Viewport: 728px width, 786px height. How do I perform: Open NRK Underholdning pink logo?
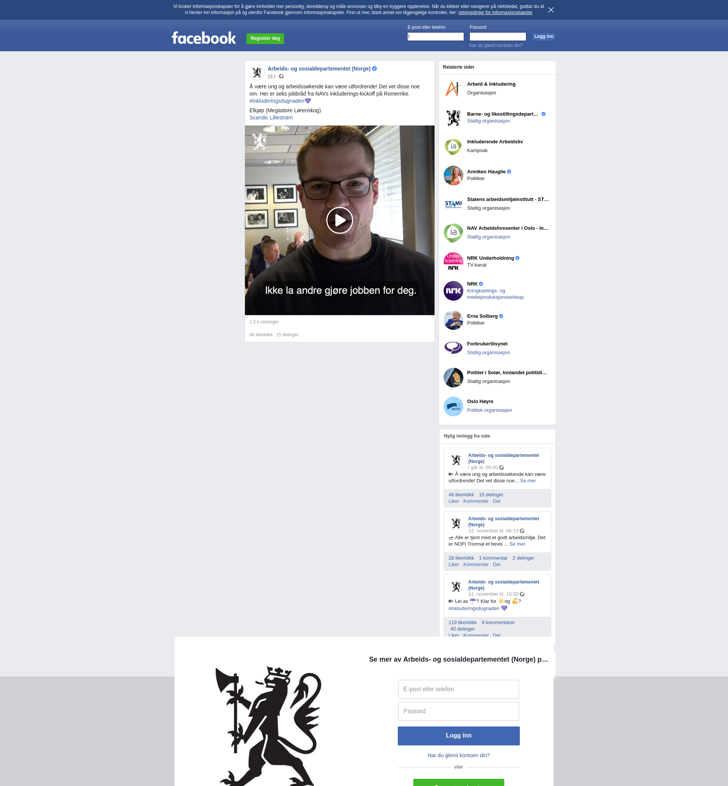(453, 262)
